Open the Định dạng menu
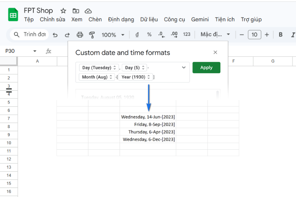The height and width of the screenshot is (197, 296). 121,20
